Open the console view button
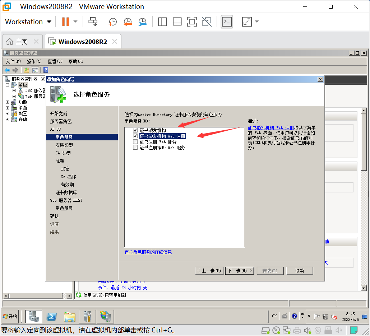 (227, 22)
